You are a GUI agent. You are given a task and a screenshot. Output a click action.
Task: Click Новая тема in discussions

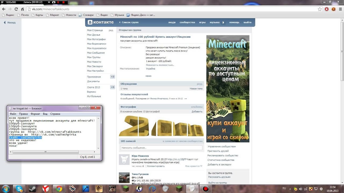click(x=196, y=88)
